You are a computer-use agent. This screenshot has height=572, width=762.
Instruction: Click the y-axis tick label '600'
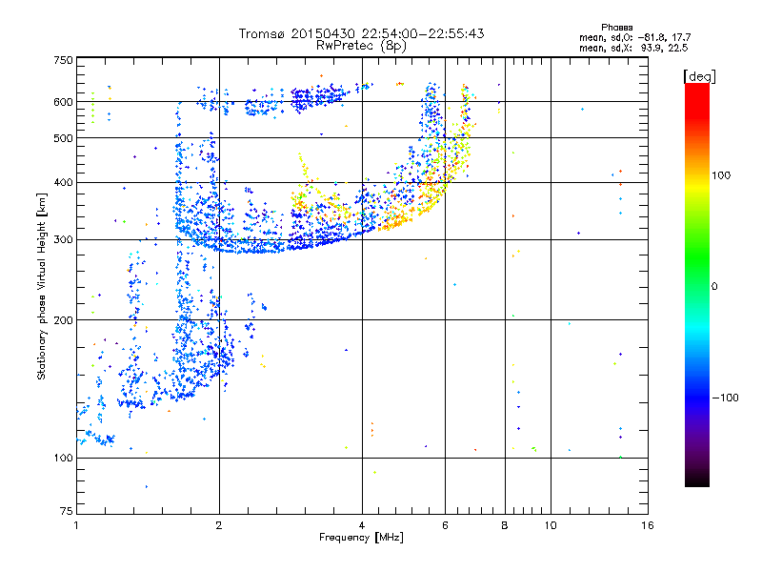click(64, 102)
